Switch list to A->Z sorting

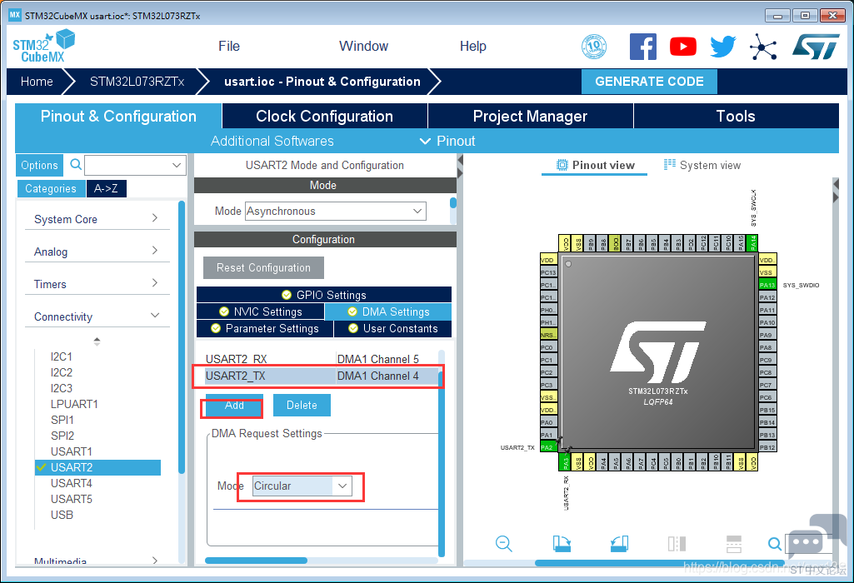tap(106, 188)
